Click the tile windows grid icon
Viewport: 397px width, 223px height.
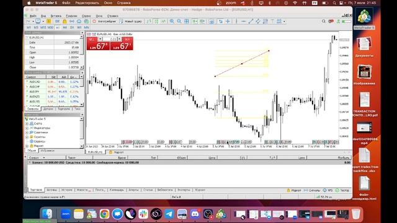click(x=186, y=22)
